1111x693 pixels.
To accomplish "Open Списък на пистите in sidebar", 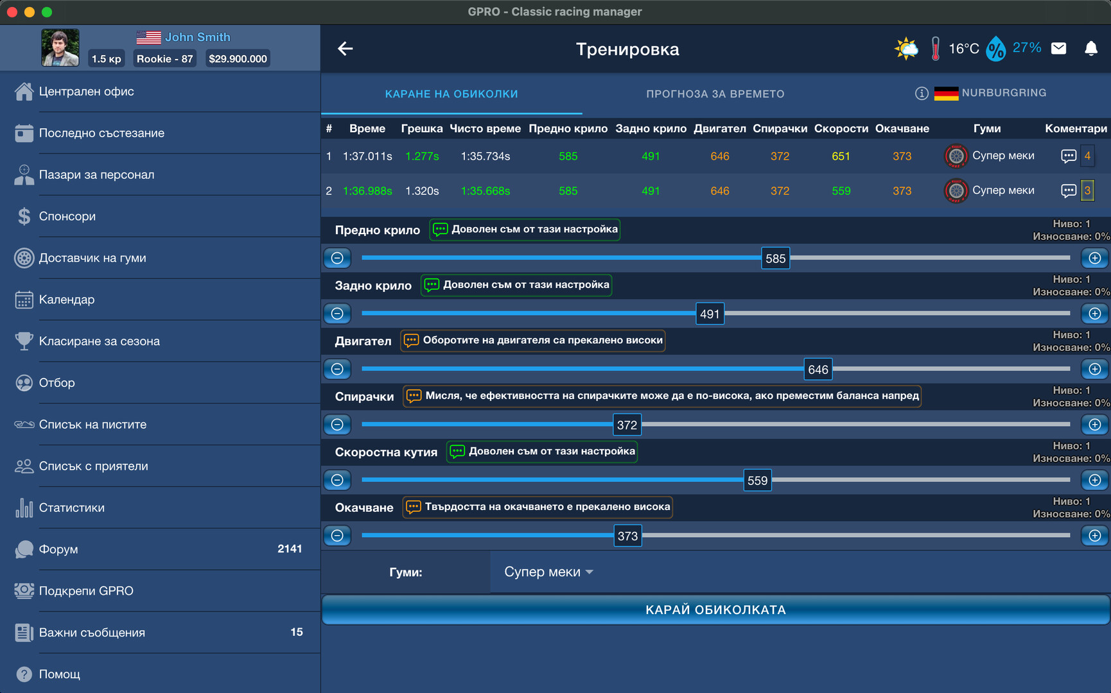I will (x=160, y=425).
